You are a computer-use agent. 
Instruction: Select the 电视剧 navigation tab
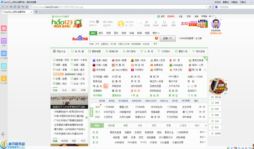(78, 51)
